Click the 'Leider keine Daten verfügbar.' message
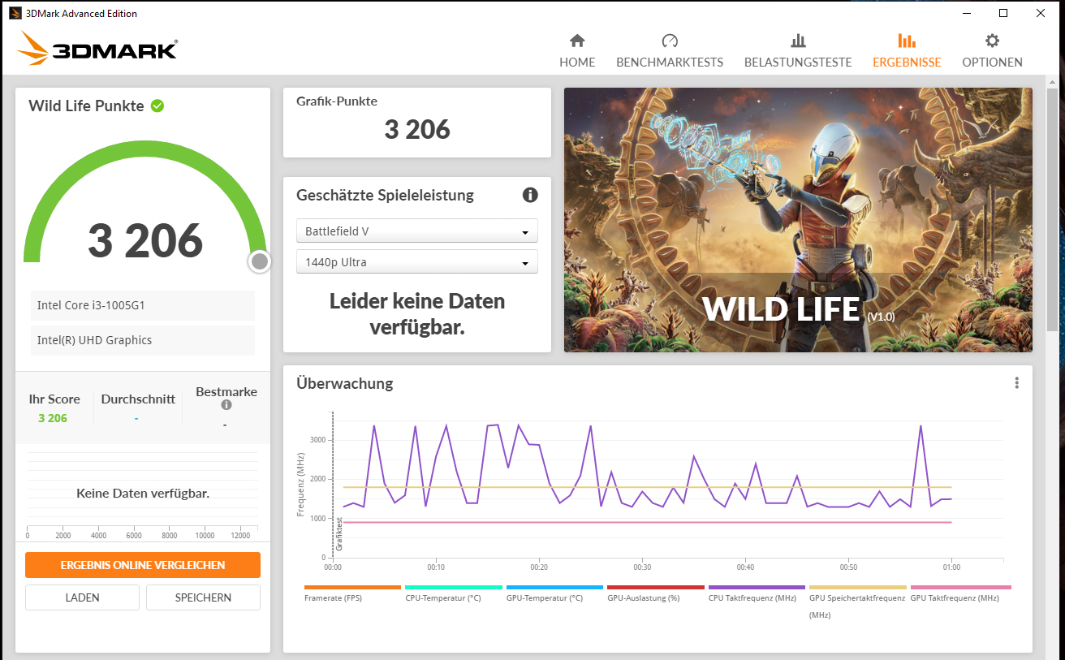This screenshot has width=1065, height=660. (417, 314)
